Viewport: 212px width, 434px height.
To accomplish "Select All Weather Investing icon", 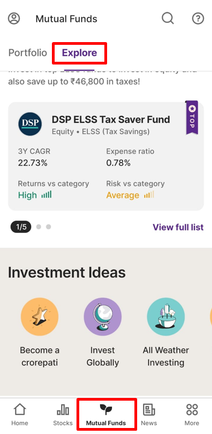I will click(166, 316).
